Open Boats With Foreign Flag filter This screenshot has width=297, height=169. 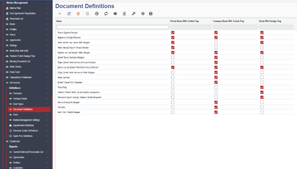pos(276,27)
